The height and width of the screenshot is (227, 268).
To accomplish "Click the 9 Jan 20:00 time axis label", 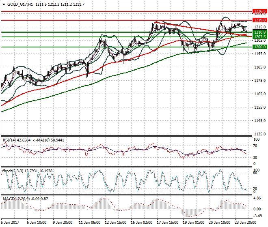I will click(x=63, y=223).
